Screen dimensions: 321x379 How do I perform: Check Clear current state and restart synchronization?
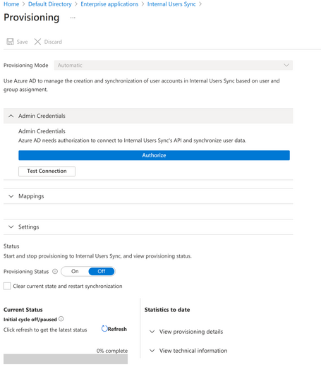click(x=7, y=286)
